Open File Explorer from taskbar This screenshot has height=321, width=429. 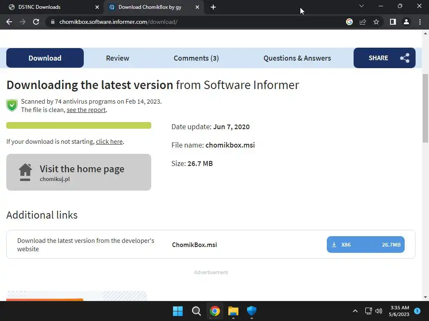[233, 311]
